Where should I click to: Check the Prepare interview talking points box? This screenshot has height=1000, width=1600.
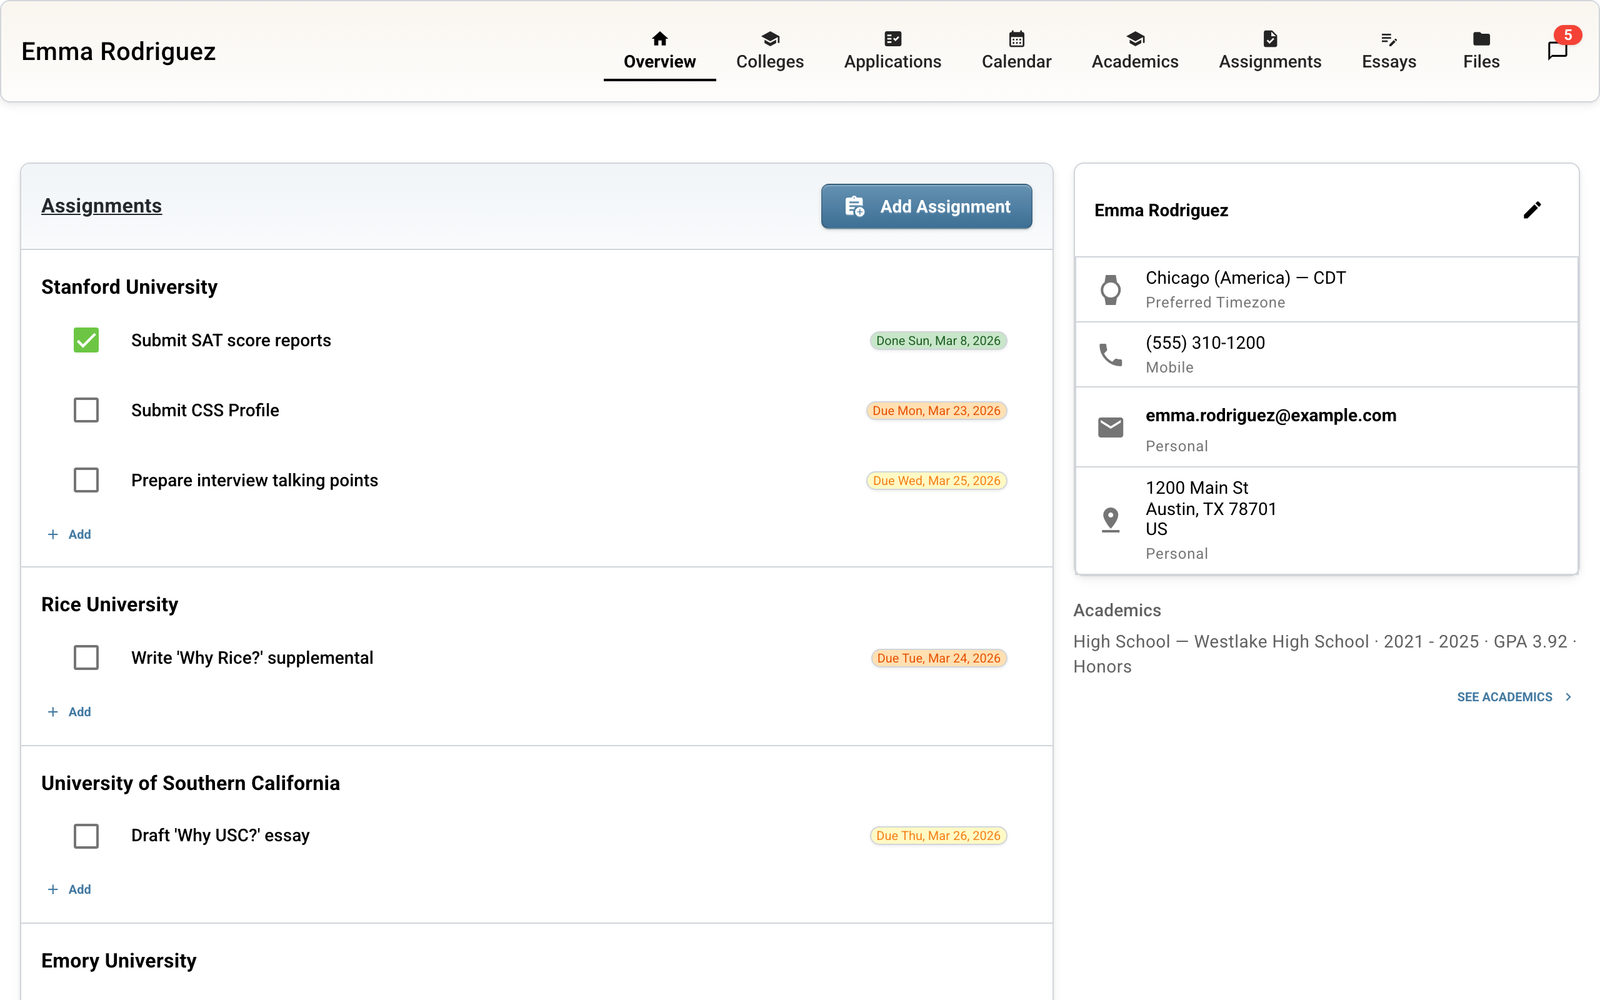click(86, 480)
